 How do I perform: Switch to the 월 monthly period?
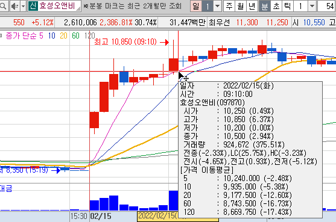coord(241,6)
